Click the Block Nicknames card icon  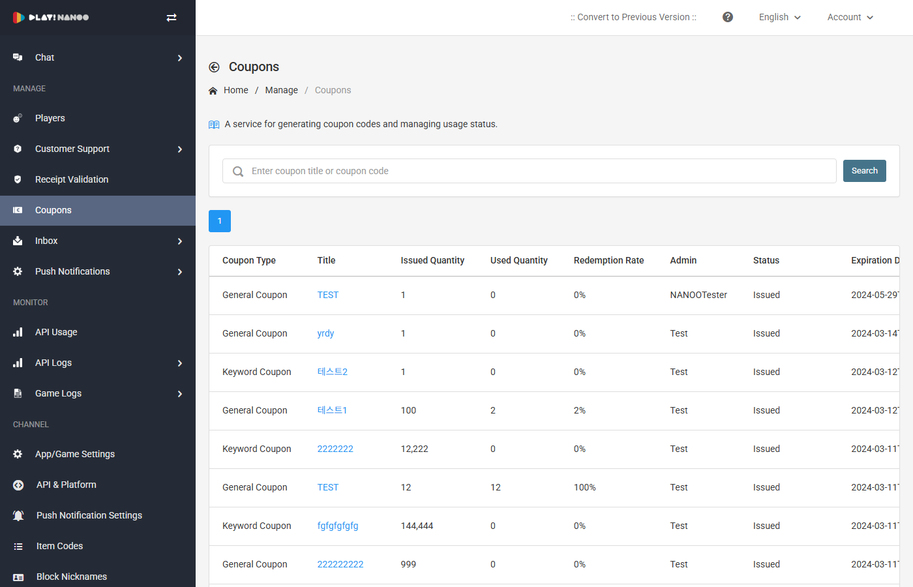click(x=18, y=577)
